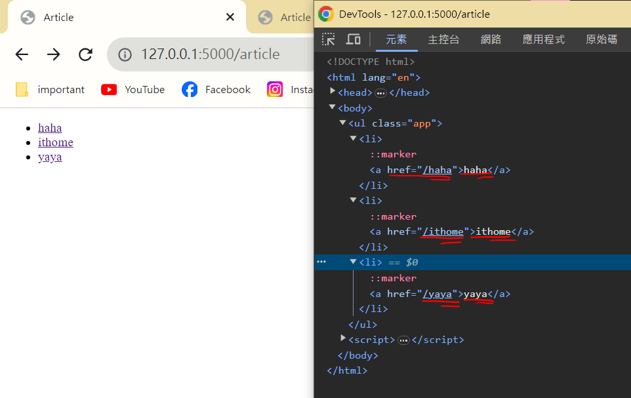Click the /yaya href value in DevTools

437,294
